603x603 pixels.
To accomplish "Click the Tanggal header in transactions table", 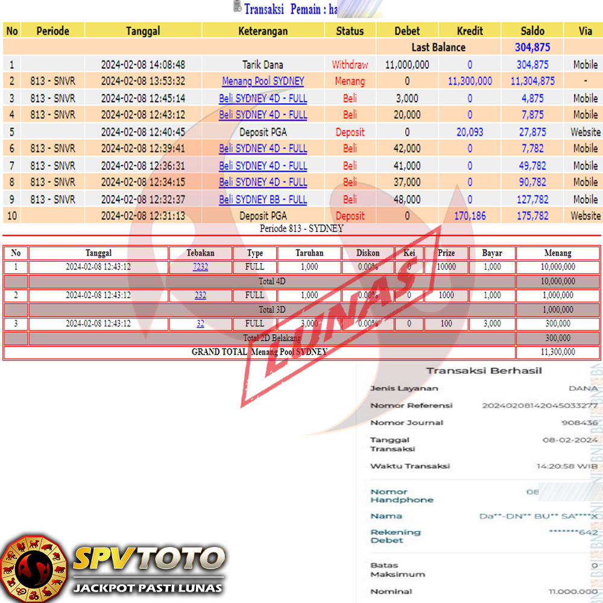I will pyautogui.click(x=143, y=31).
